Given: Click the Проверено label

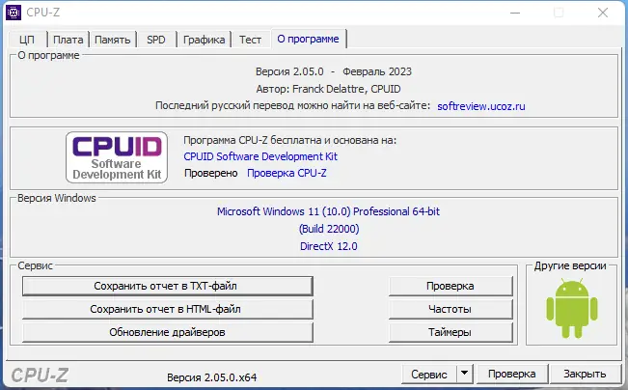Looking at the screenshot, I should point(210,173).
